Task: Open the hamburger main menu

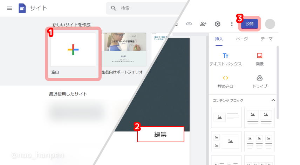Action: [x=9, y=8]
